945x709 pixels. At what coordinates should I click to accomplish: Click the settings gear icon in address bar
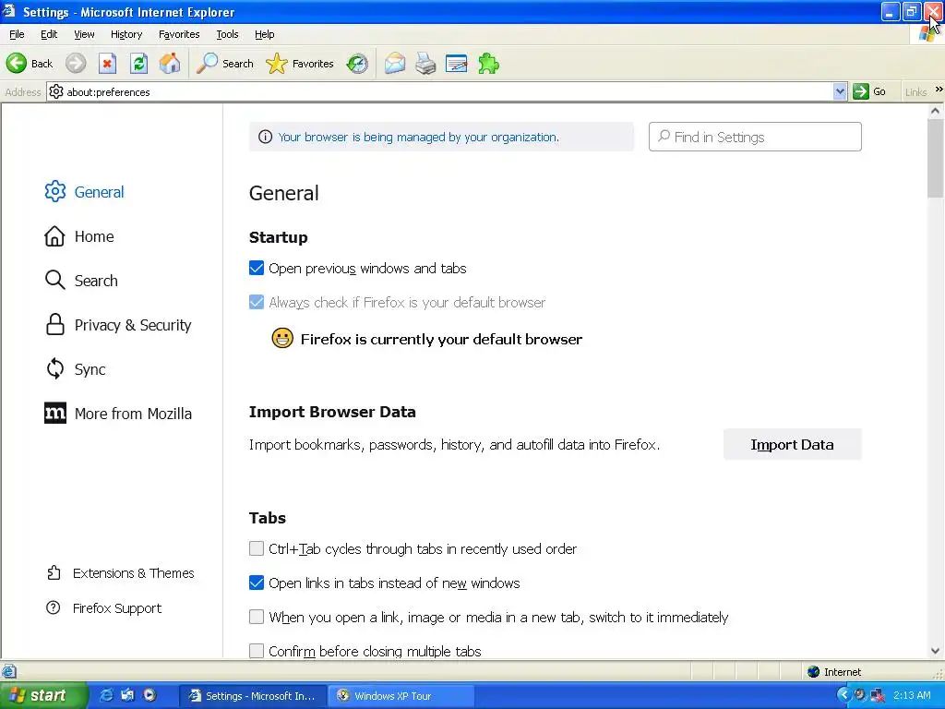click(x=56, y=91)
